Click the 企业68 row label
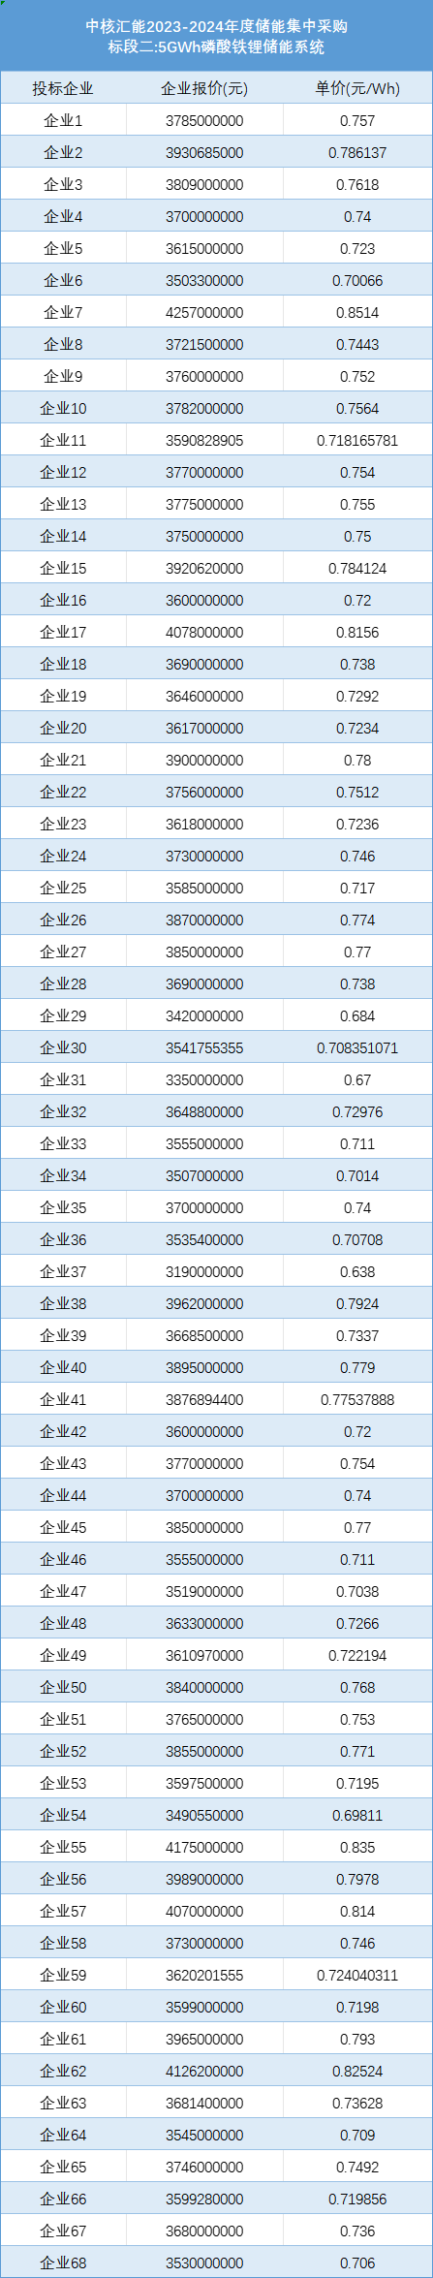 click(63, 2262)
